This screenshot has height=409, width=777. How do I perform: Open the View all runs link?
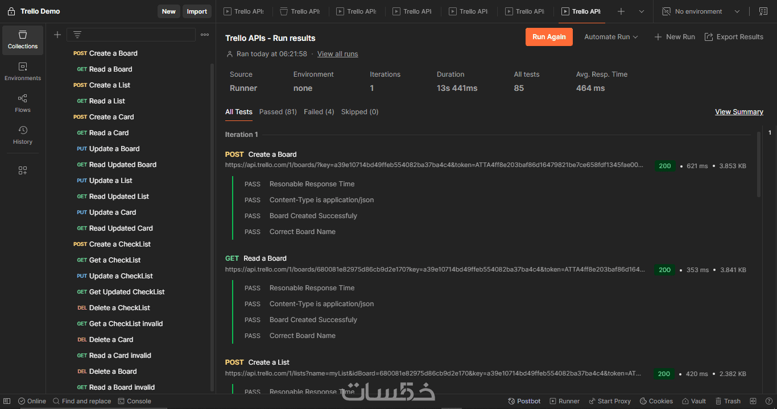[x=338, y=54]
